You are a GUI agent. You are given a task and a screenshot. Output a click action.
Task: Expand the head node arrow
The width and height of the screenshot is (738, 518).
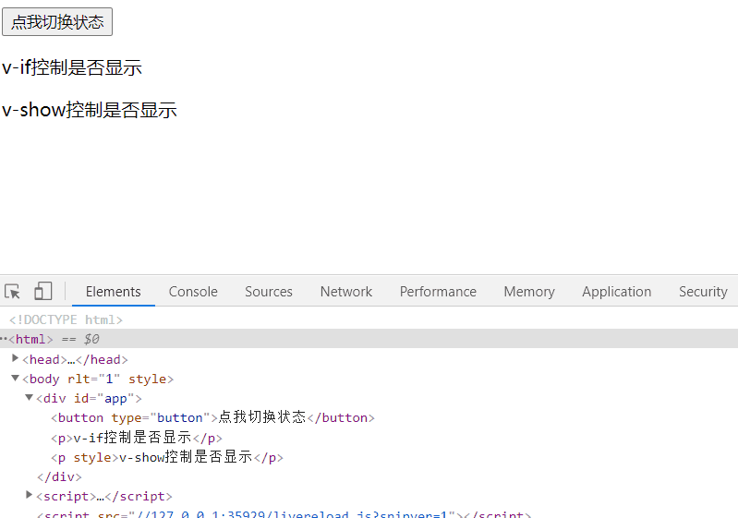pos(15,358)
